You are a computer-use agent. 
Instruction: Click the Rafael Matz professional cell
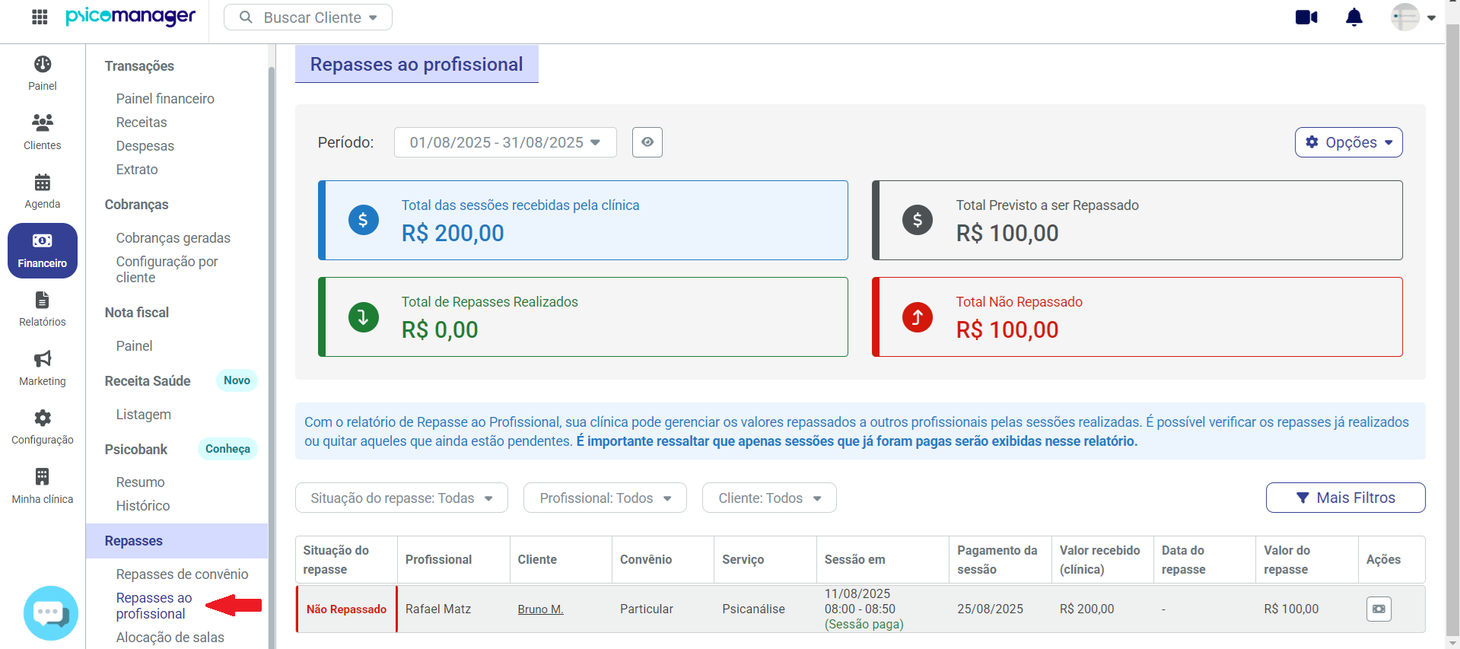pyautogui.click(x=453, y=609)
